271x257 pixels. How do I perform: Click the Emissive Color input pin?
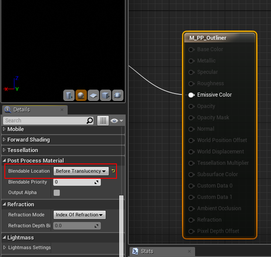point(191,95)
